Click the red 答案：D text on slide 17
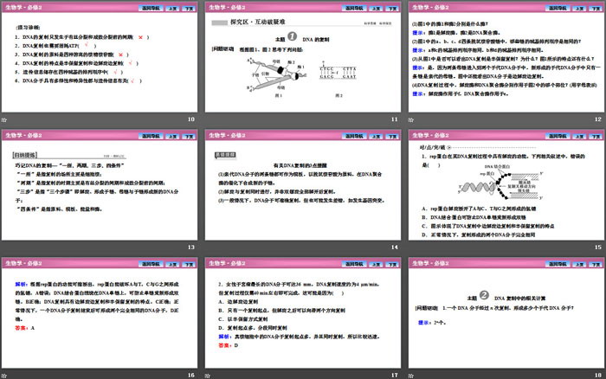 pyautogui.click(x=229, y=345)
